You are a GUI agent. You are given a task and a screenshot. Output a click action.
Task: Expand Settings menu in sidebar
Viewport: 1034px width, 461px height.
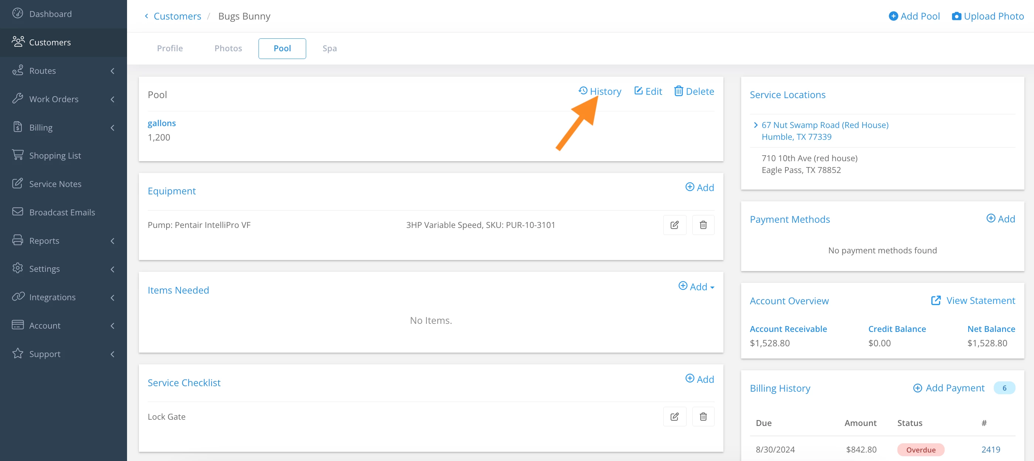pyautogui.click(x=64, y=269)
